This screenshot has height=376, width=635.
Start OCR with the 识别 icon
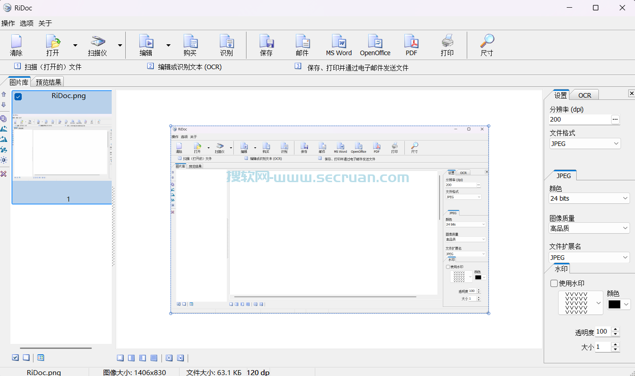pos(227,41)
